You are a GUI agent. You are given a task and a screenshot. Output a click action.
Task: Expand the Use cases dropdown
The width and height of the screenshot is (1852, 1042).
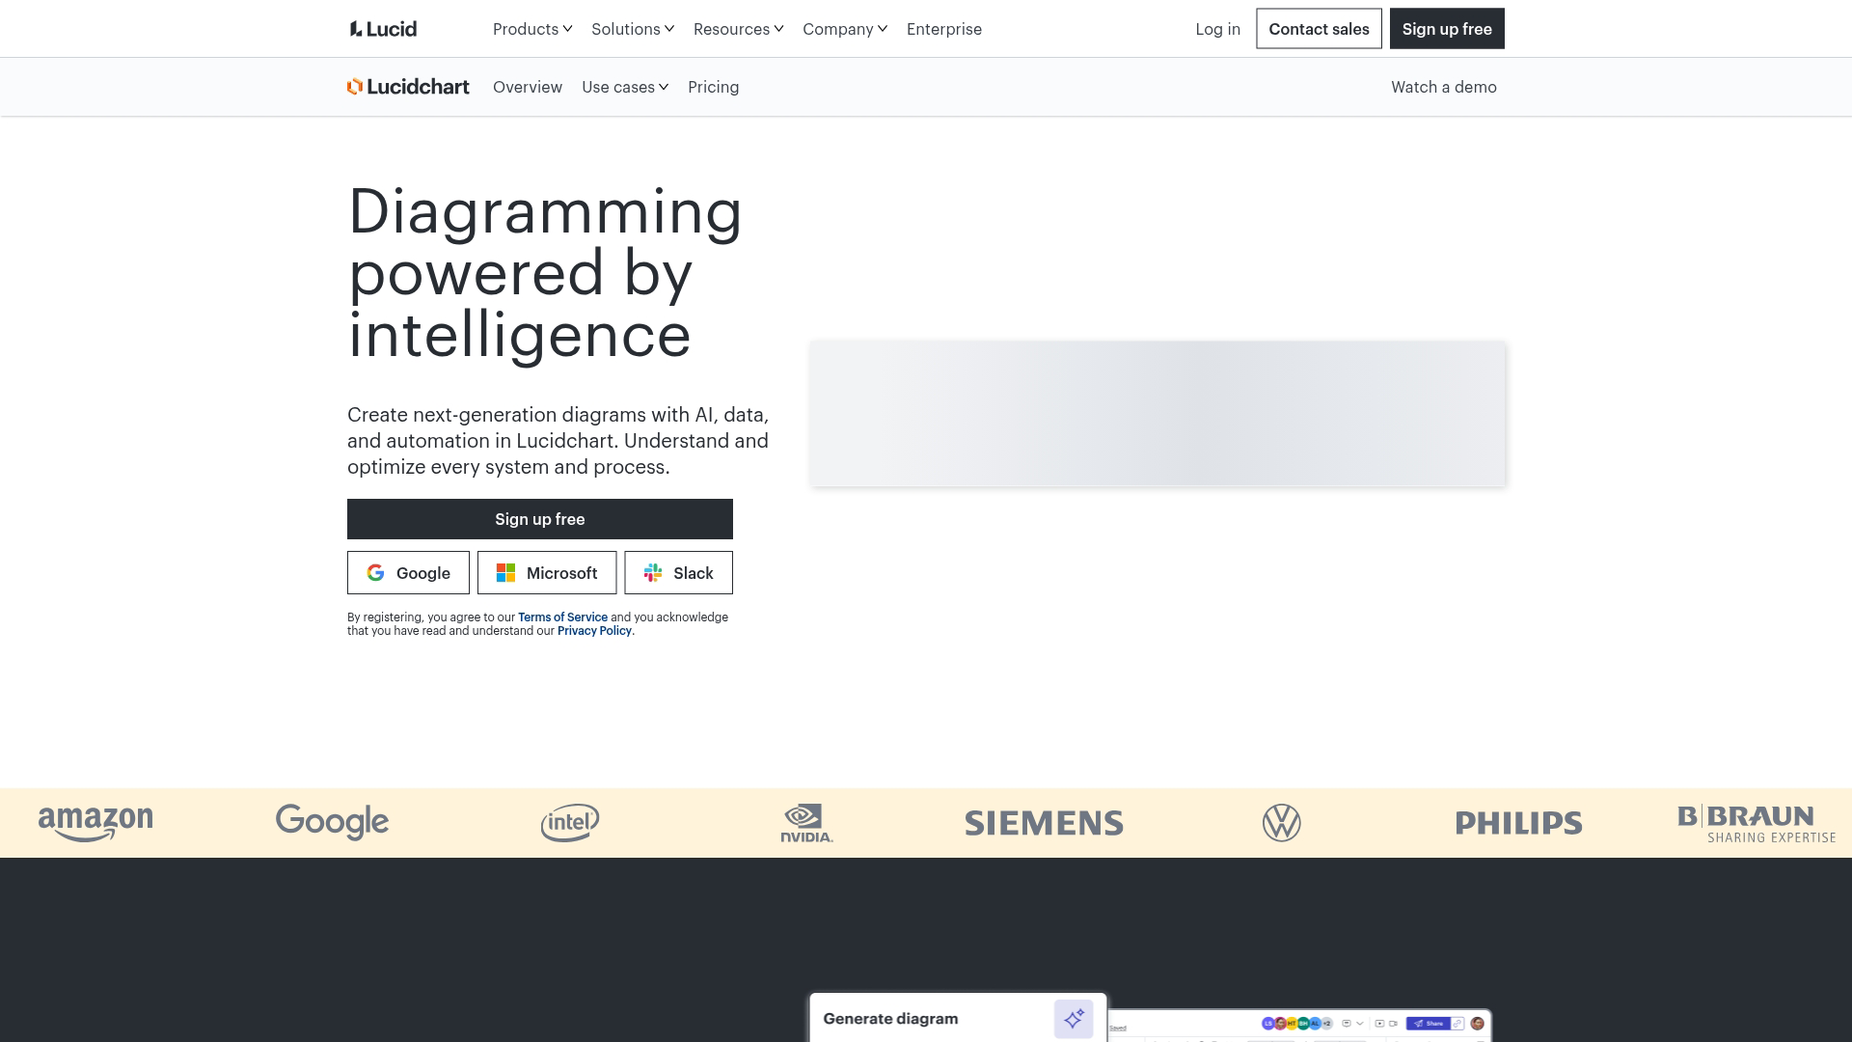(625, 87)
